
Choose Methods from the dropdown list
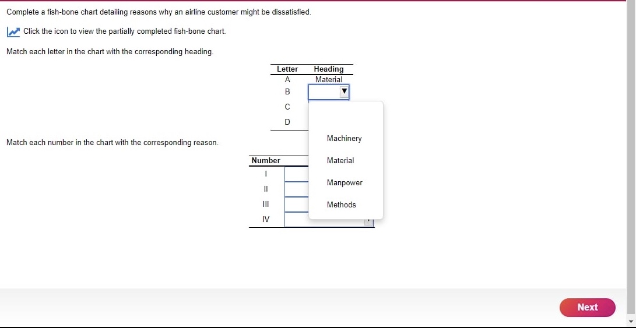coord(341,204)
